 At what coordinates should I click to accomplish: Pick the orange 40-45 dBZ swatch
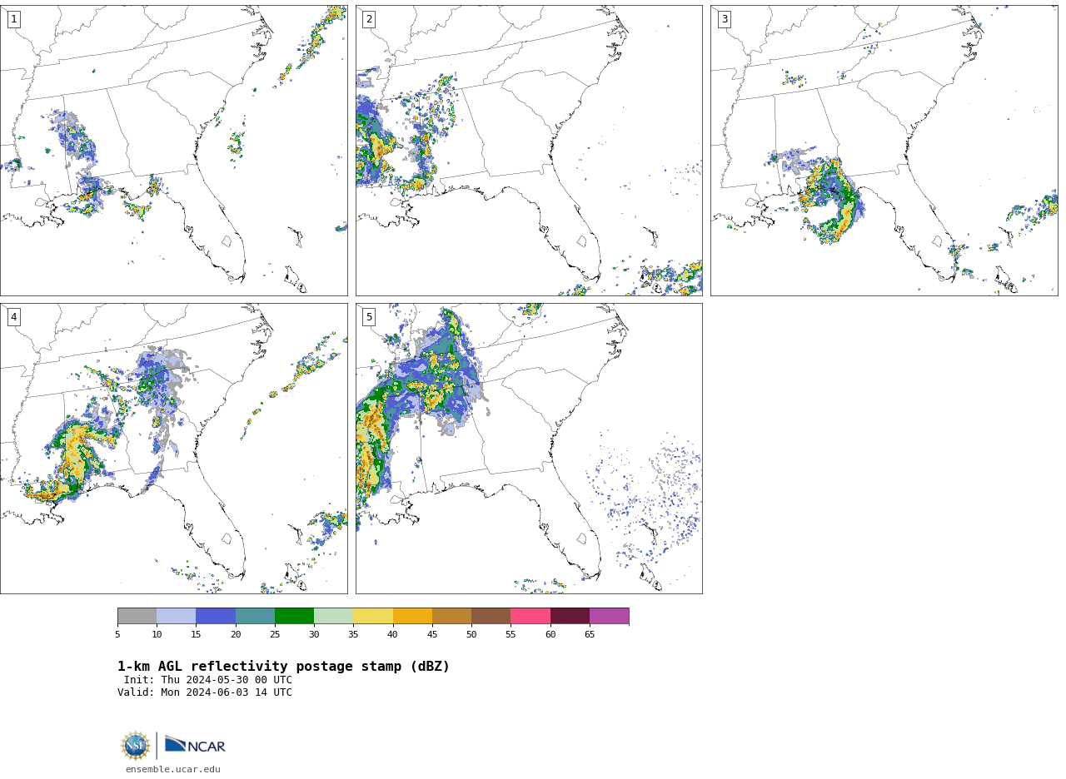(x=412, y=616)
